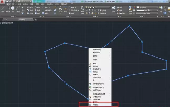Image resolution: width=170 pixels, height=107 pixels.
Task: Click the Create block (创建) icon
Action: (x=120, y=7)
